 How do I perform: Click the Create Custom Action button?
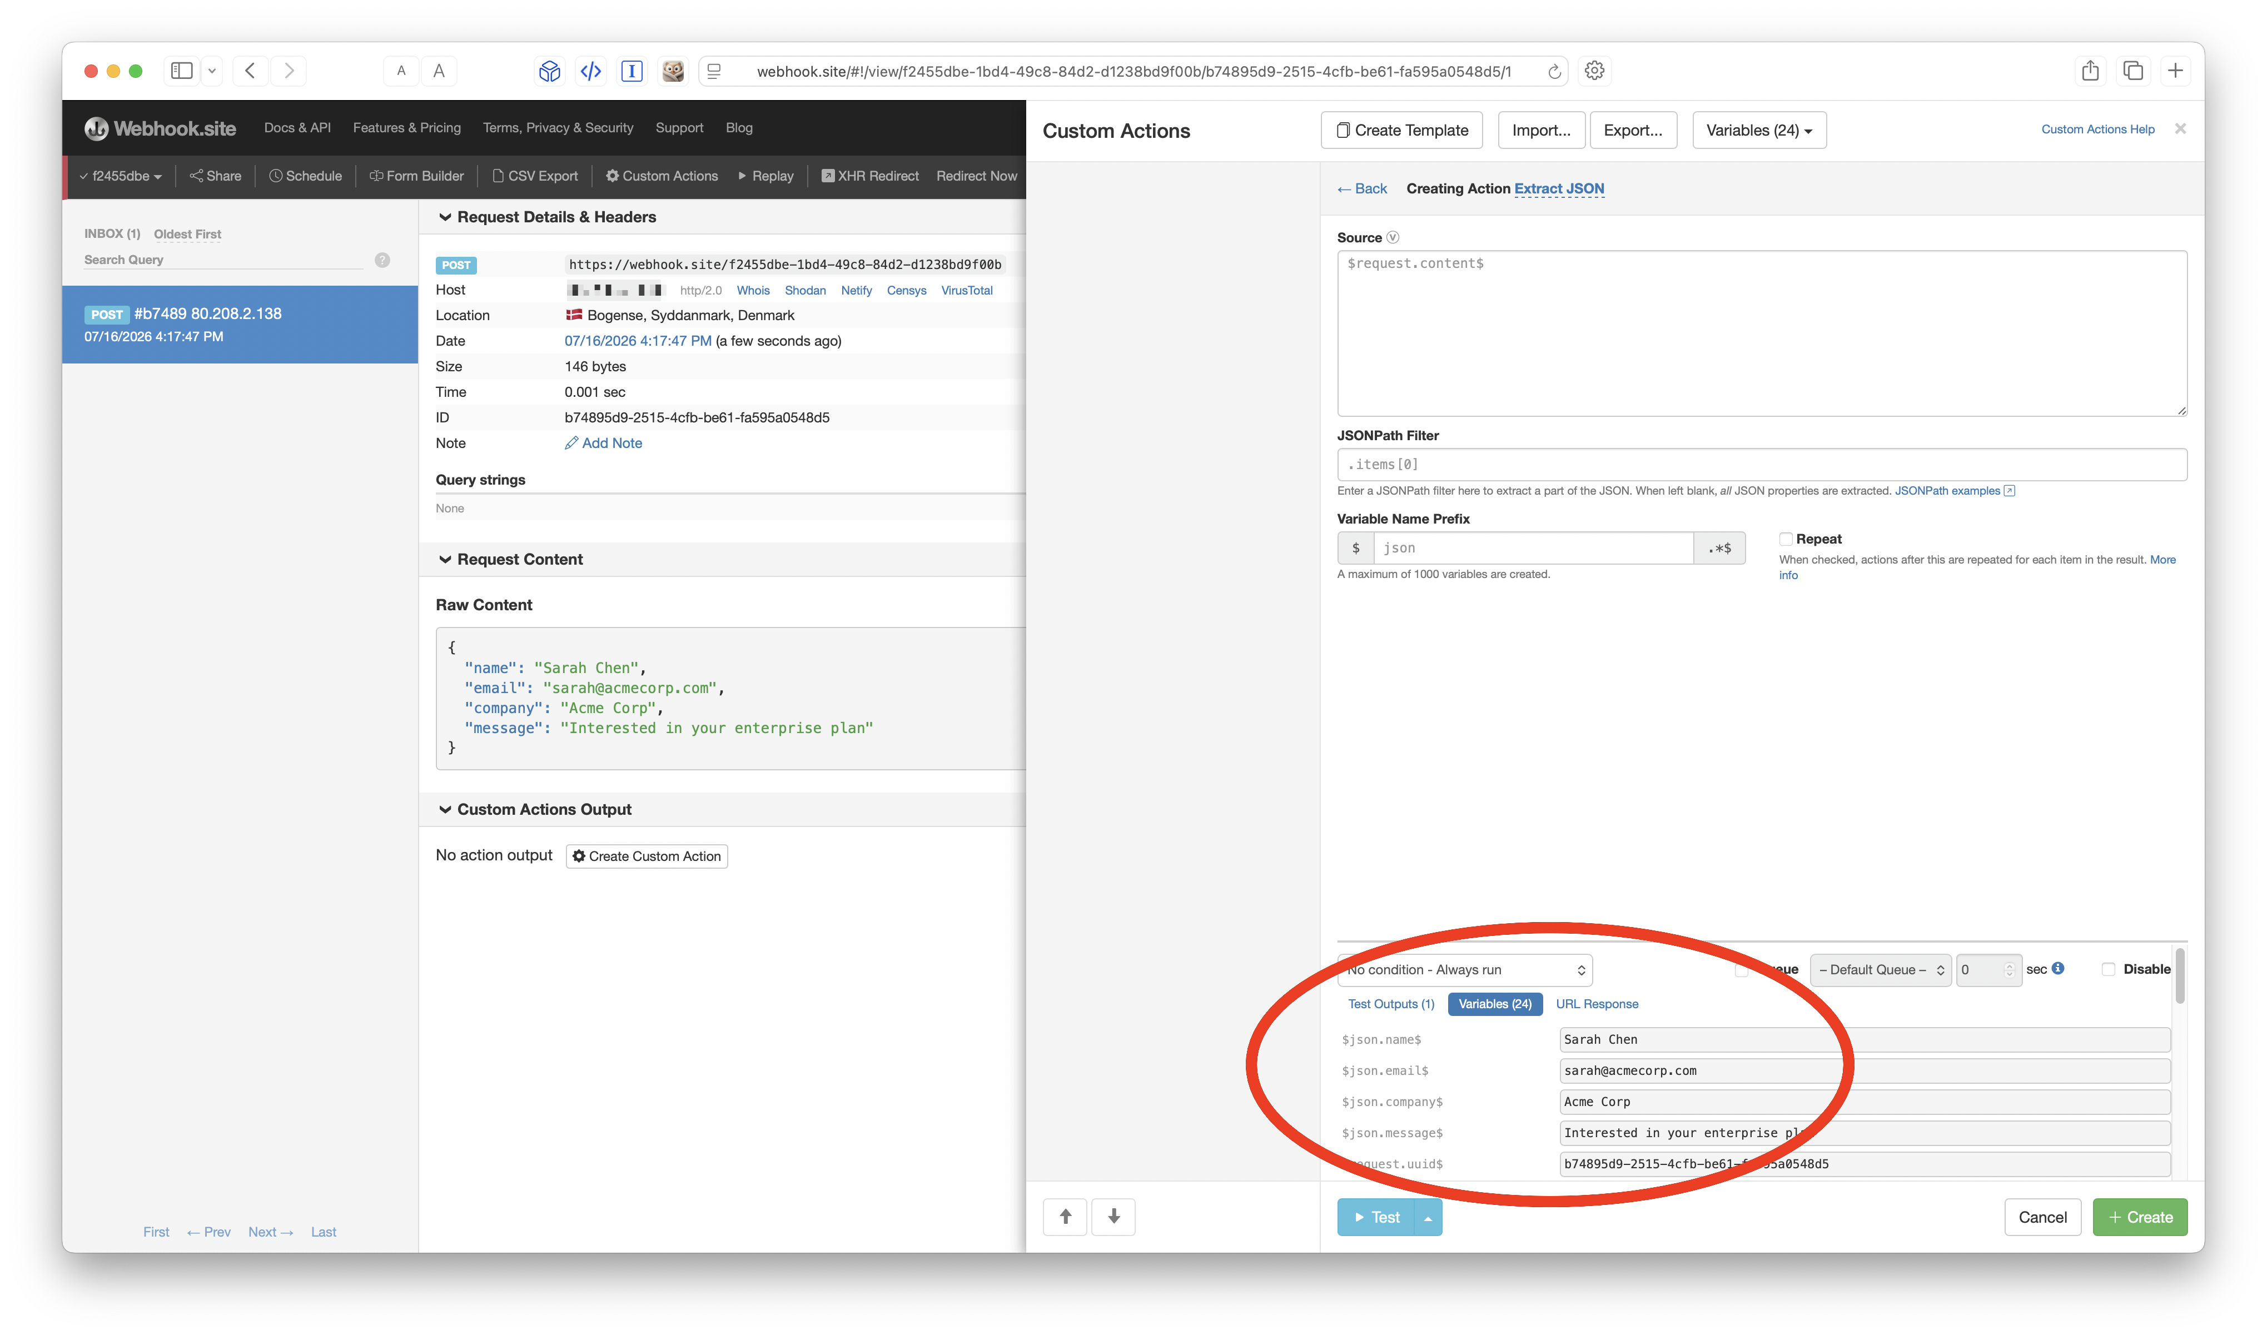pyautogui.click(x=647, y=856)
